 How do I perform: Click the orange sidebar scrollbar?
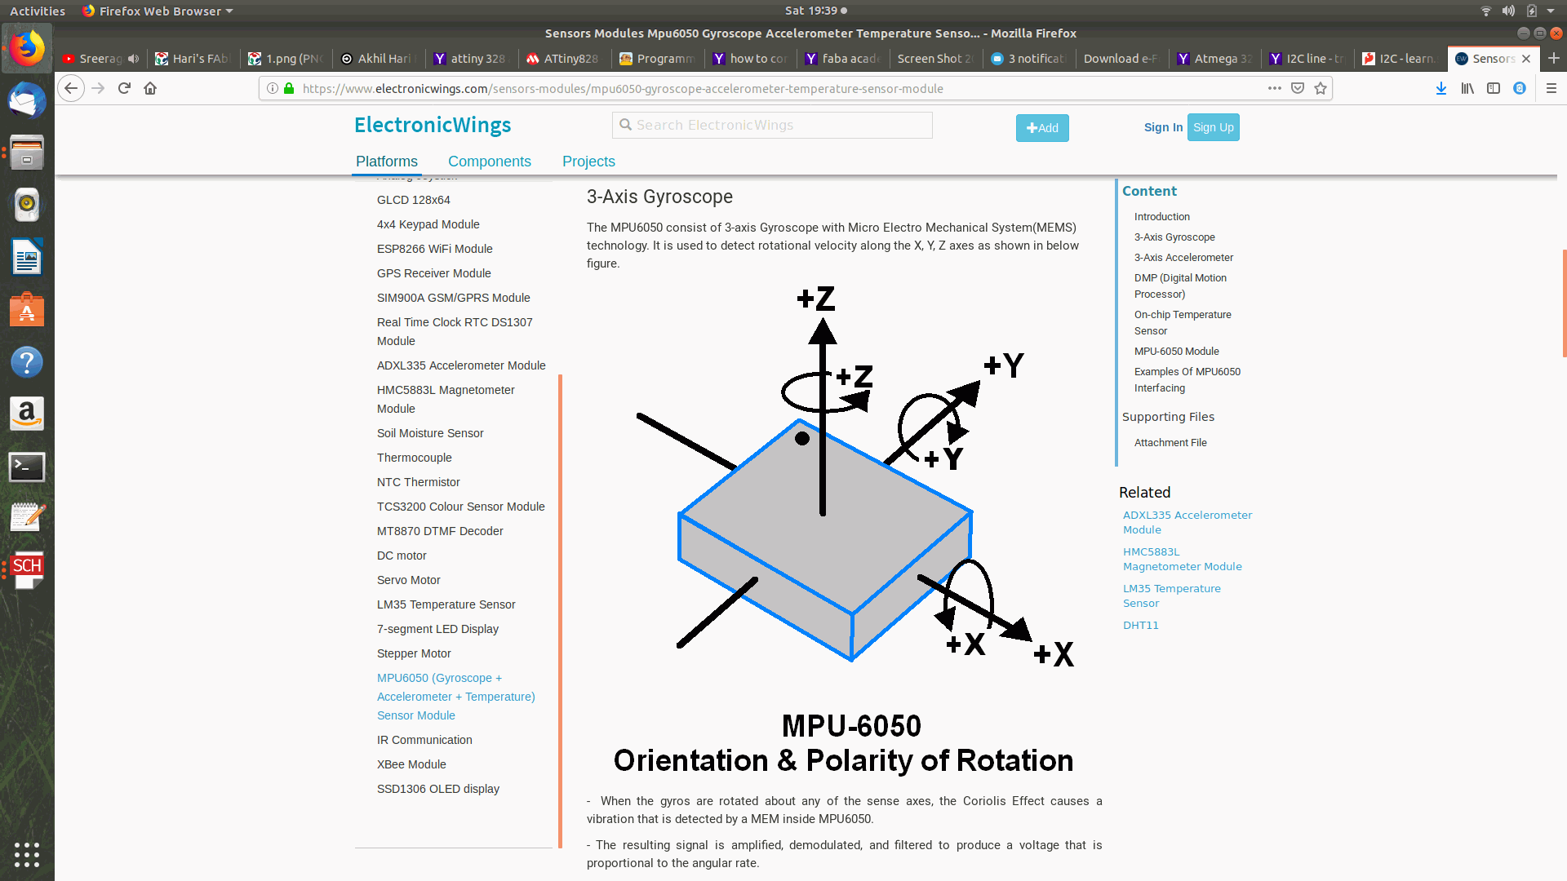click(x=560, y=610)
